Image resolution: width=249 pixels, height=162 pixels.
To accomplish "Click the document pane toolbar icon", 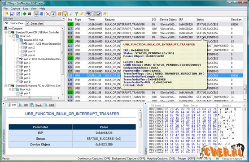I will click(x=93, y=14).
